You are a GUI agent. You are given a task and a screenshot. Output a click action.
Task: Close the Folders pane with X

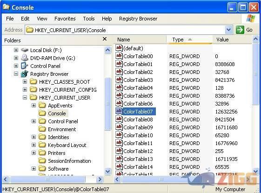point(105,39)
